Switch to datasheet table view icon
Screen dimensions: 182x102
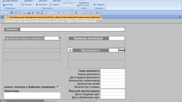point(6,13)
